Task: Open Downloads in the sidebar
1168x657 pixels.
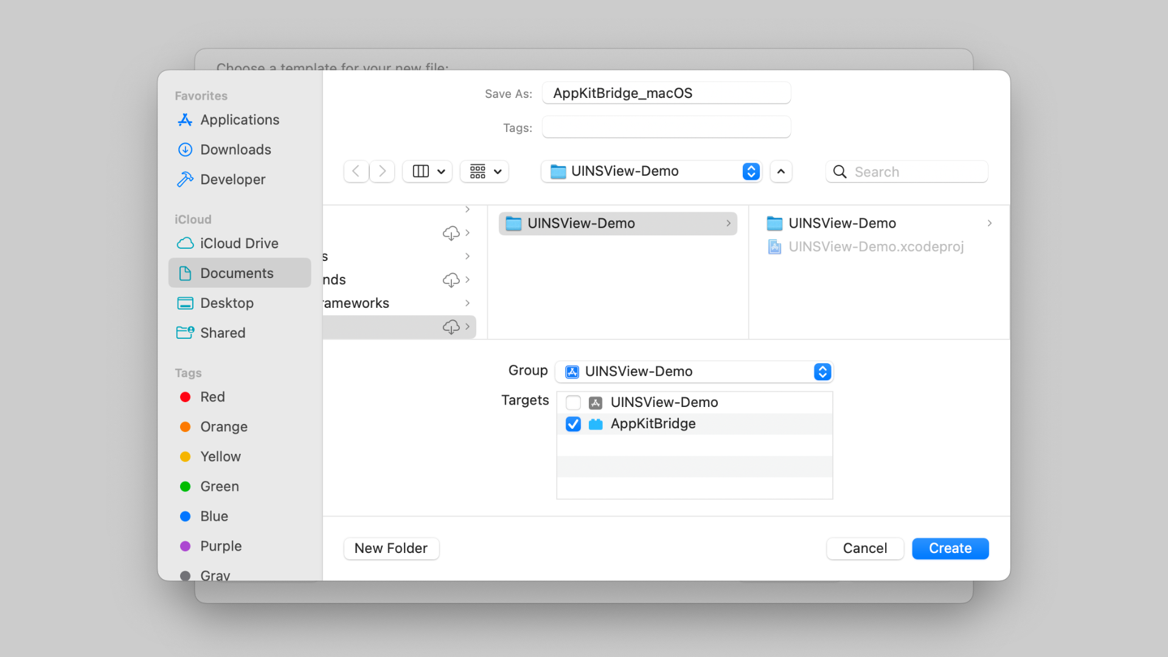Action: click(235, 150)
